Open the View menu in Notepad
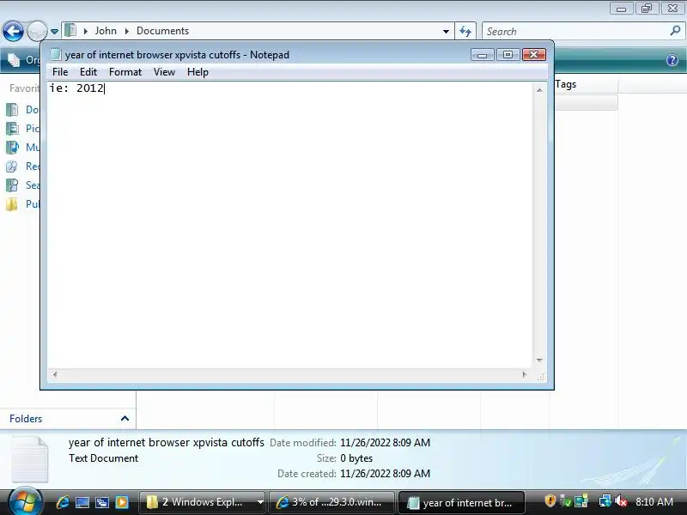 pos(164,72)
